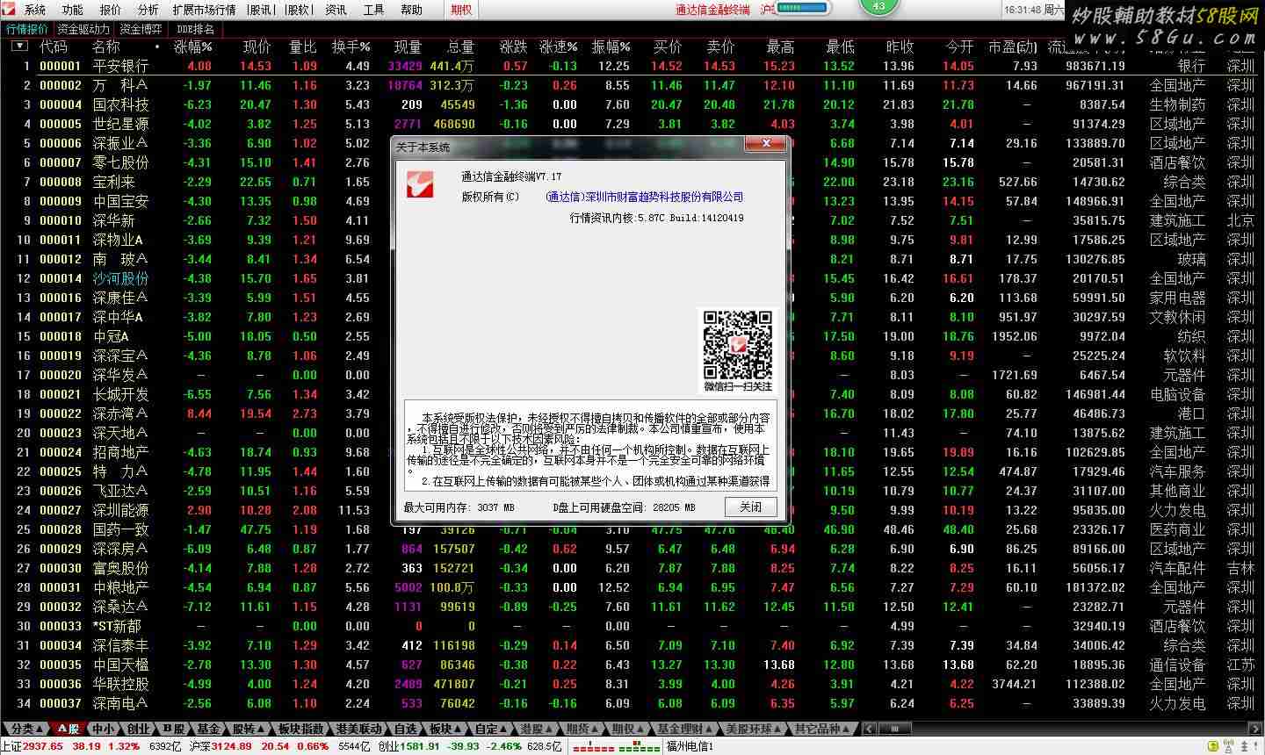
Task: Select the 基金 bottom tab
Action: [x=209, y=729]
